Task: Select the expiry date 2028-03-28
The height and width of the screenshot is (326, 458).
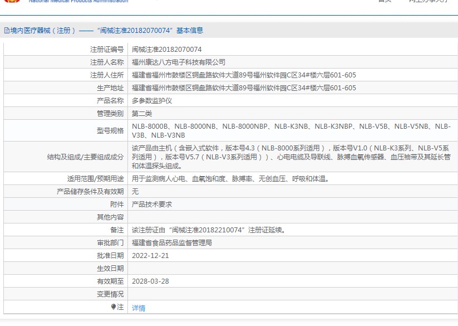Action: pyautogui.click(x=150, y=281)
